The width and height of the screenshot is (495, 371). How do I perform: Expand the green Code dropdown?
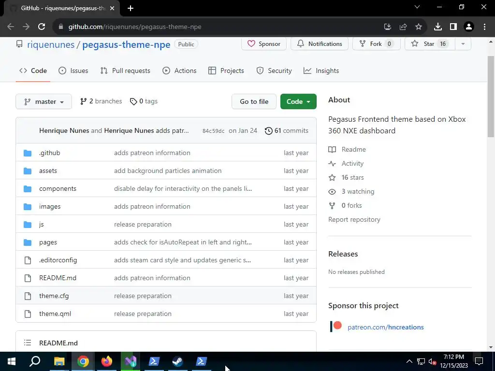[298, 101]
